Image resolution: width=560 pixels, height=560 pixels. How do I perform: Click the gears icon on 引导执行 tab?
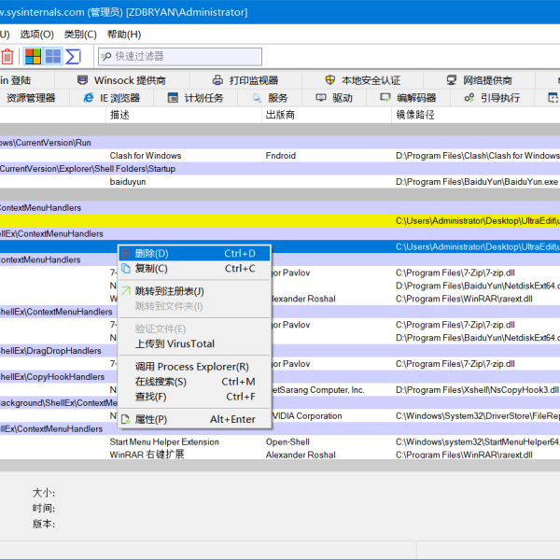coord(469,97)
